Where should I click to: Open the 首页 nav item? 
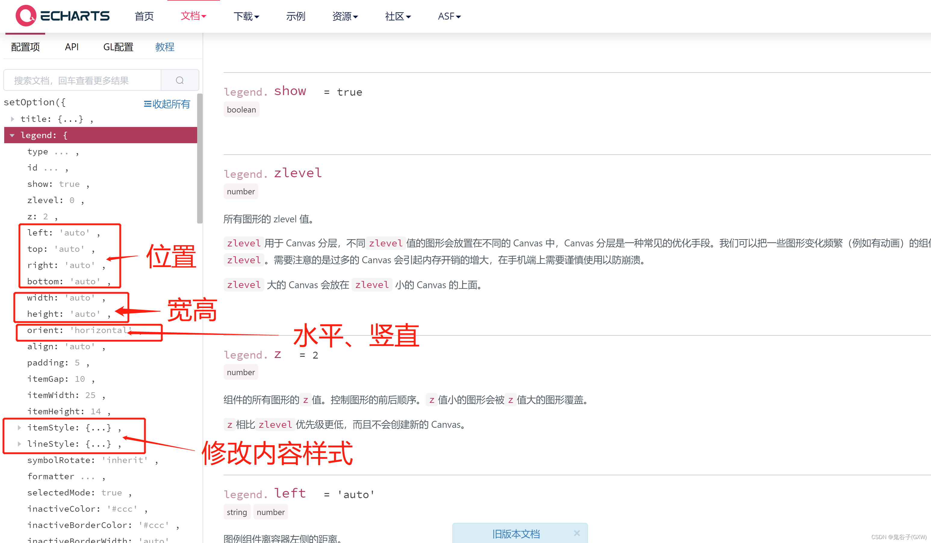(144, 16)
